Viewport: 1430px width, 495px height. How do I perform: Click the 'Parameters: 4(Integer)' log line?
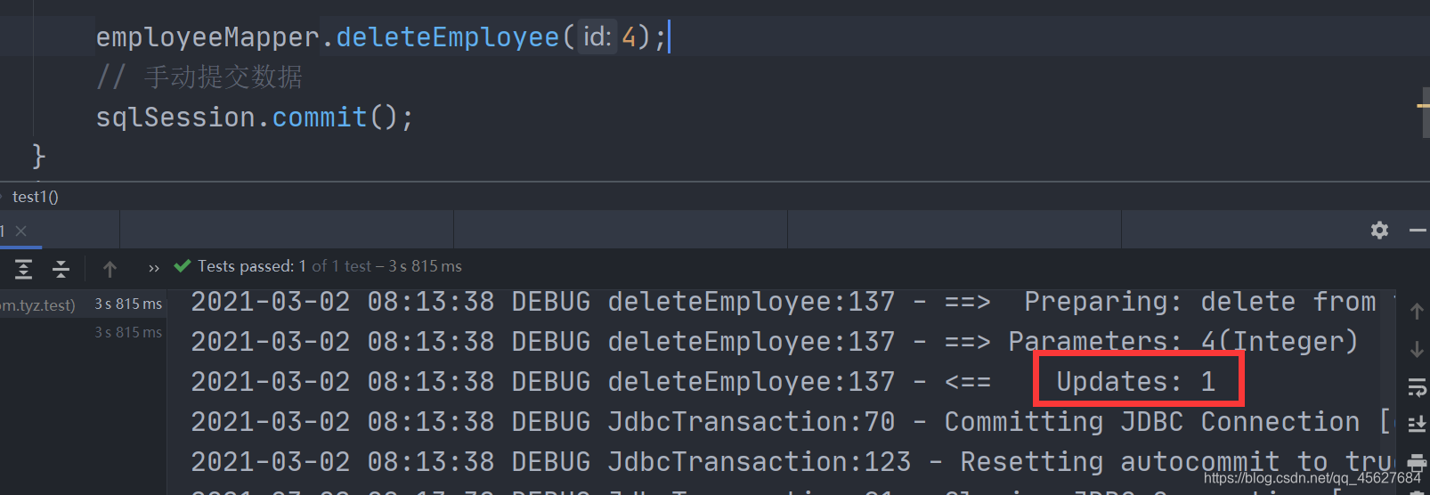775,342
